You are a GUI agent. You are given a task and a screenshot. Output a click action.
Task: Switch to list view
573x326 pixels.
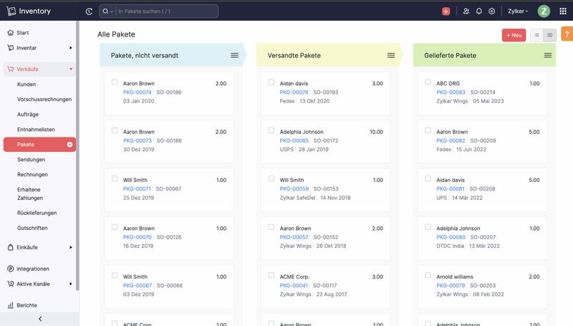[x=536, y=35]
